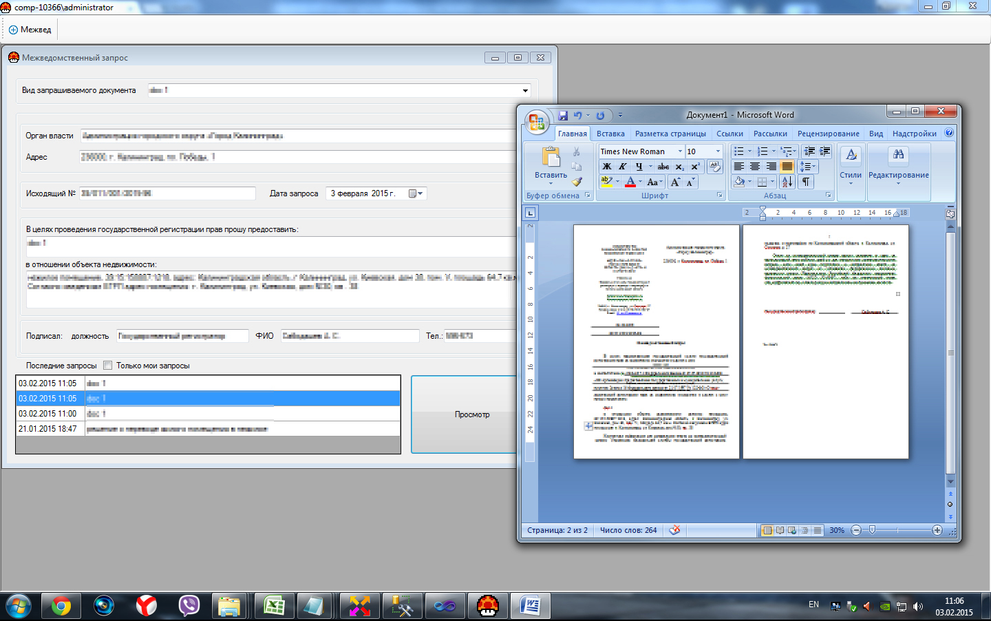Open the 'Дата запроса' calendar dropdown
This screenshot has height=621, width=991.
416,193
